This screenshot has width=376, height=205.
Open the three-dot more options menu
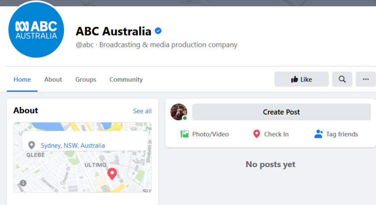pyautogui.click(x=366, y=79)
